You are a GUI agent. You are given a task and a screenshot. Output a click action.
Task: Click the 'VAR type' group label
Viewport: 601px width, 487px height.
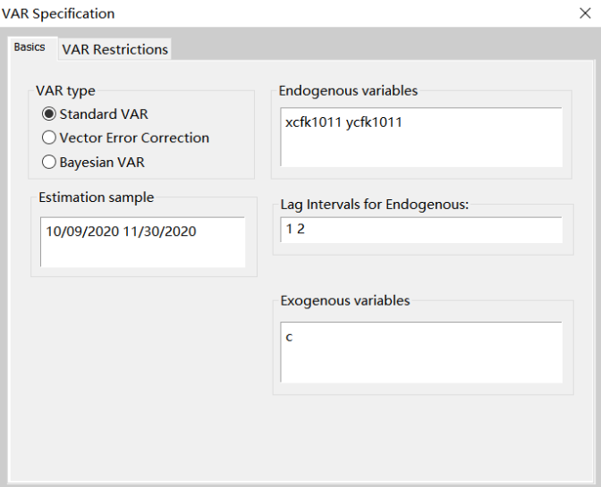coord(65,91)
